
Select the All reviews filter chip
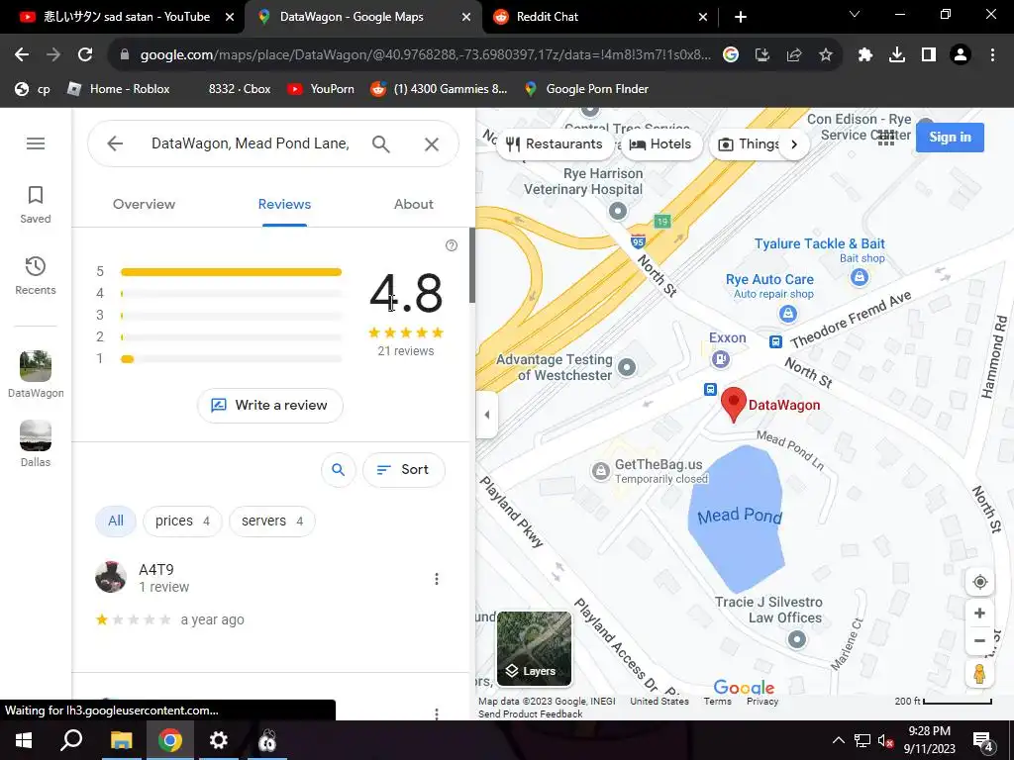[x=116, y=521]
